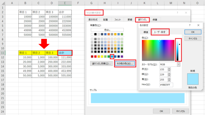Select column A header
The height and width of the screenshot is (115, 205).
[x=12, y=3]
